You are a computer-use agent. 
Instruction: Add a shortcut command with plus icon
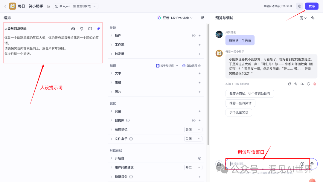coord(199,177)
